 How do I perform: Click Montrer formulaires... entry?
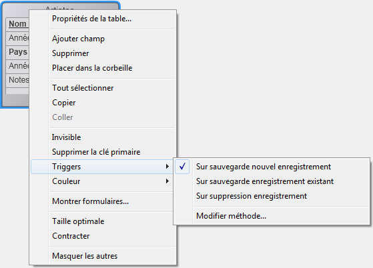[103, 201]
